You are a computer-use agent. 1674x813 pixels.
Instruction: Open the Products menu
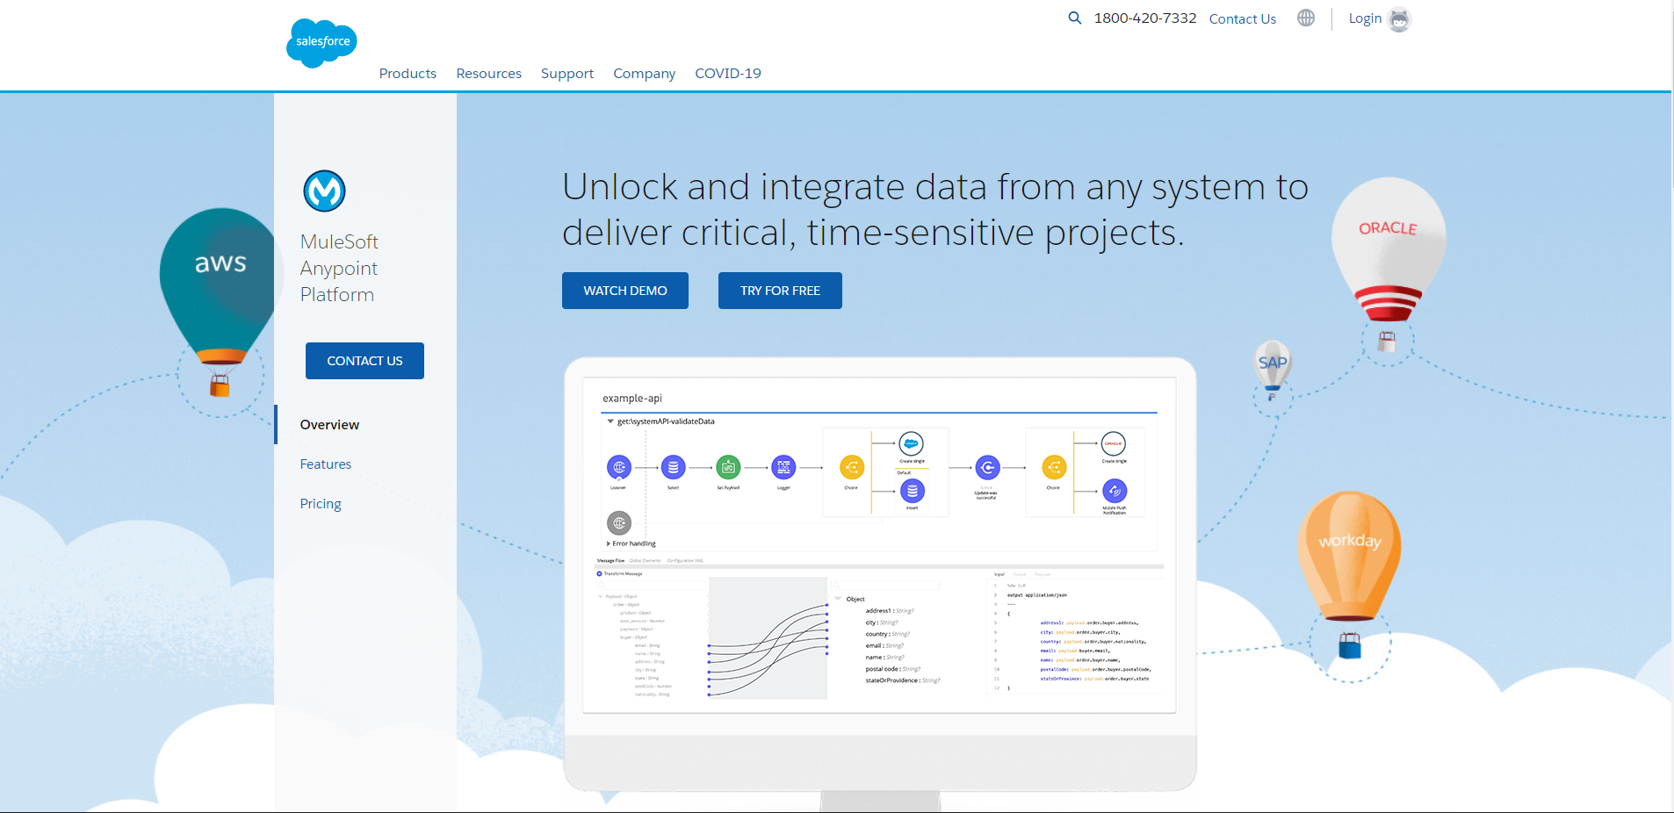click(408, 74)
